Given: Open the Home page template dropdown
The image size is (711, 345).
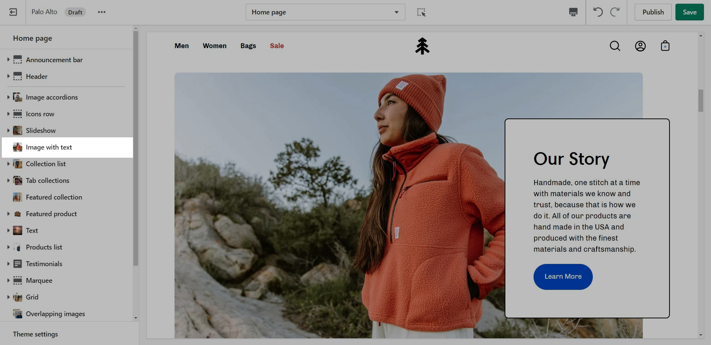Looking at the screenshot, I should point(325,12).
